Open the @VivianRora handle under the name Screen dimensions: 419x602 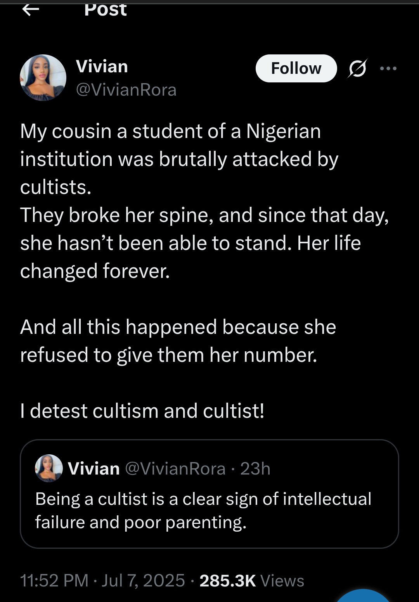[x=126, y=90]
